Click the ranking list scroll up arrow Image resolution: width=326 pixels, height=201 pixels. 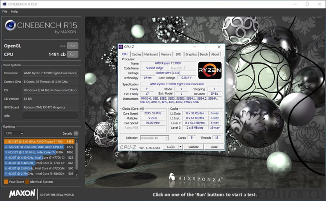(77, 141)
